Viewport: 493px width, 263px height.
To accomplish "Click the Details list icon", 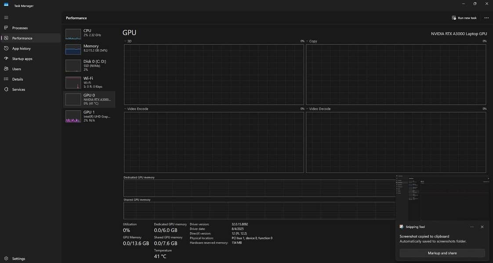I will [6, 79].
